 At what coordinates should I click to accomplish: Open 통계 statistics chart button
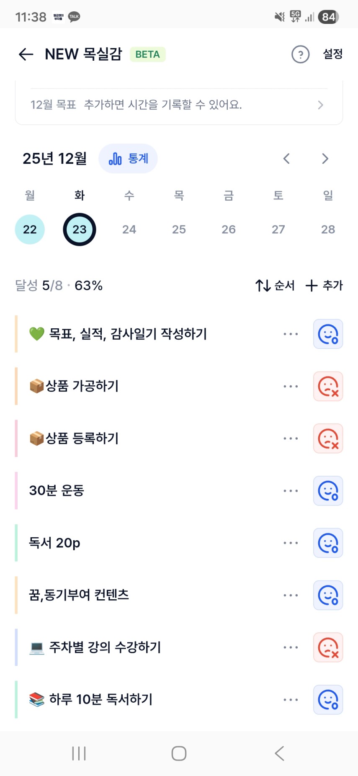[x=128, y=159]
